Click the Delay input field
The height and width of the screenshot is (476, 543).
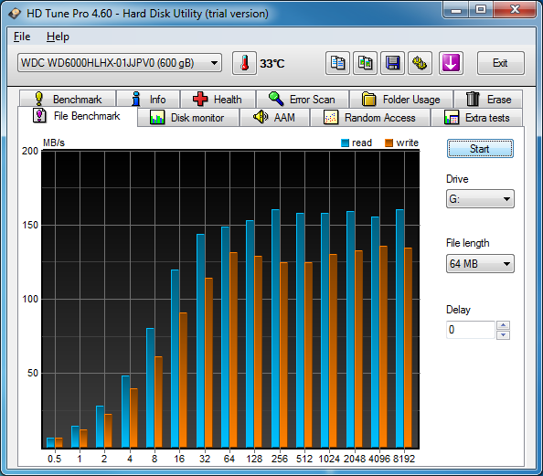coord(470,330)
